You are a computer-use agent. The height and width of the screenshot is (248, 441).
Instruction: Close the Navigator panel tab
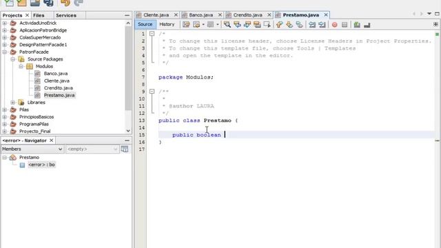point(51,141)
